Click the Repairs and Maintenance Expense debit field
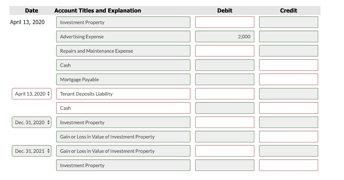Screen dimensions: 344x180 coord(225,51)
